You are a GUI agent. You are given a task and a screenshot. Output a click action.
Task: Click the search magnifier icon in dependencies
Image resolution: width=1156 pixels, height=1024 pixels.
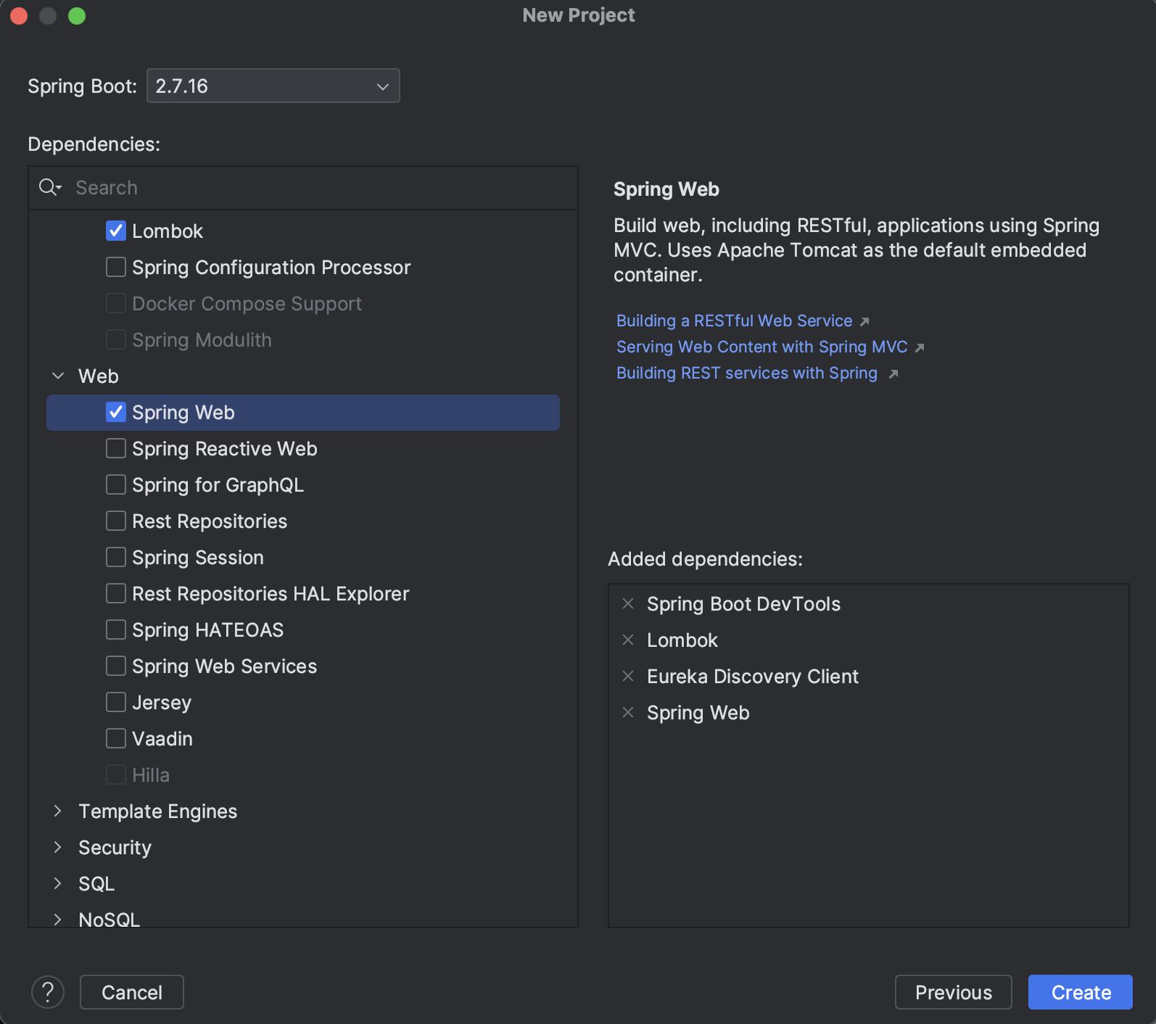coord(50,188)
